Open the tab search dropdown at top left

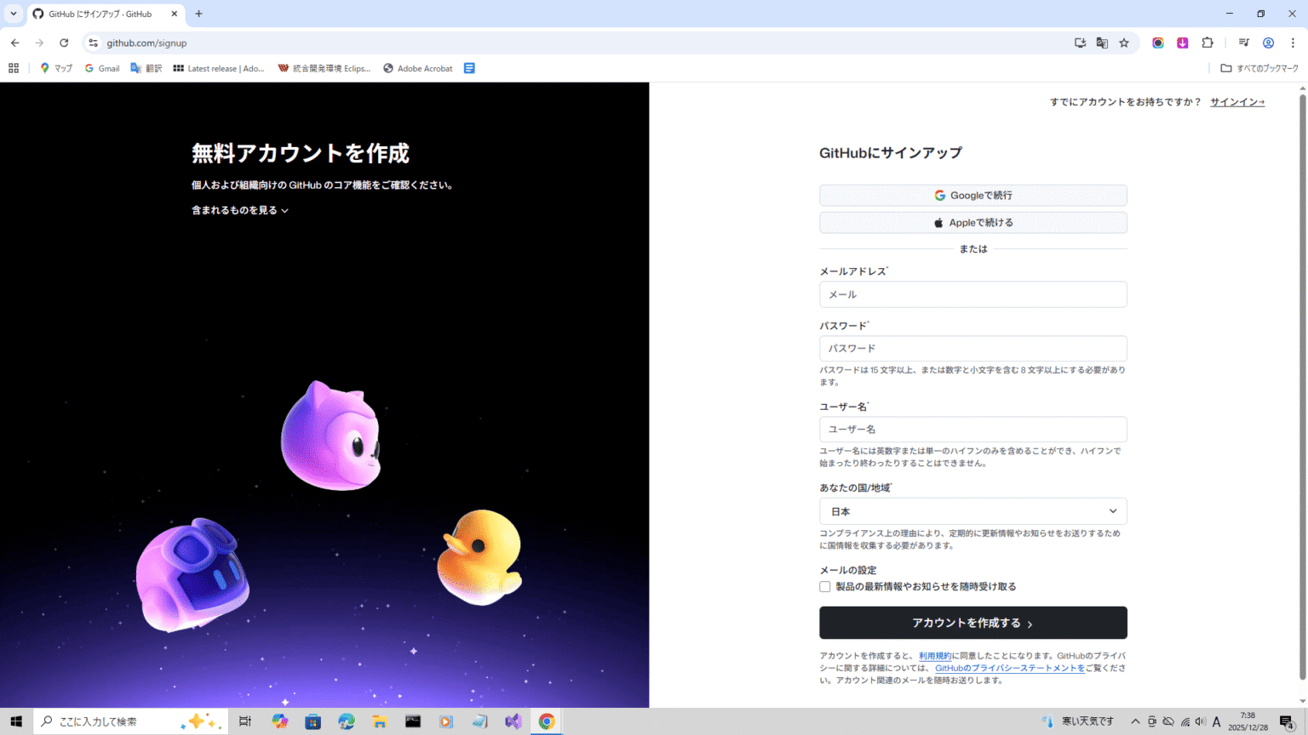coord(12,14)
